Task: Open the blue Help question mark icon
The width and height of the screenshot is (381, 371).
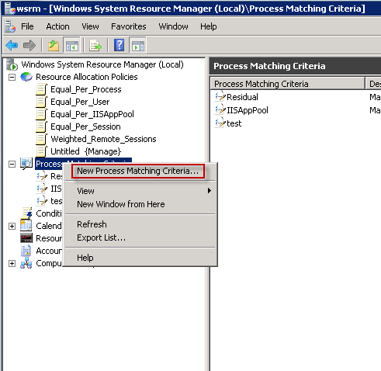Action: click(x=119, y=45)
